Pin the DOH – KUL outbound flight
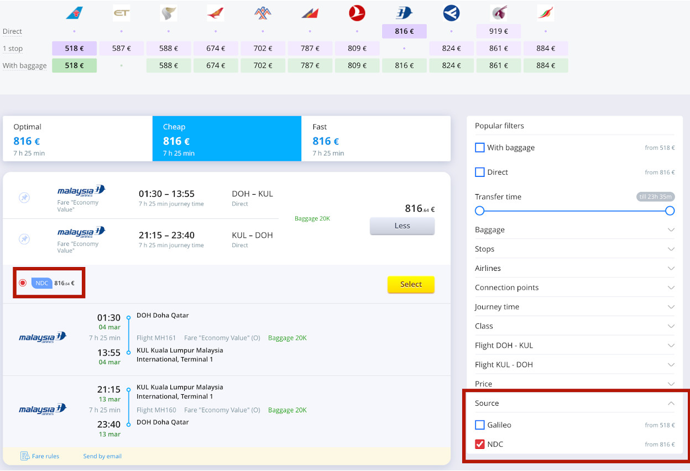This screenshot has height=471, width=690. [x=24, y=198]
